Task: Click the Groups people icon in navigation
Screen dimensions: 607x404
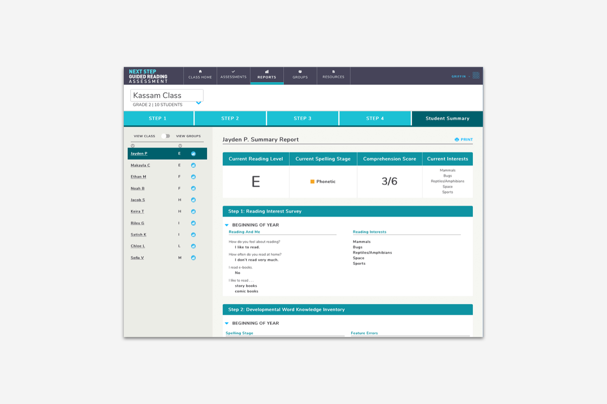Action: coord(300,72)
